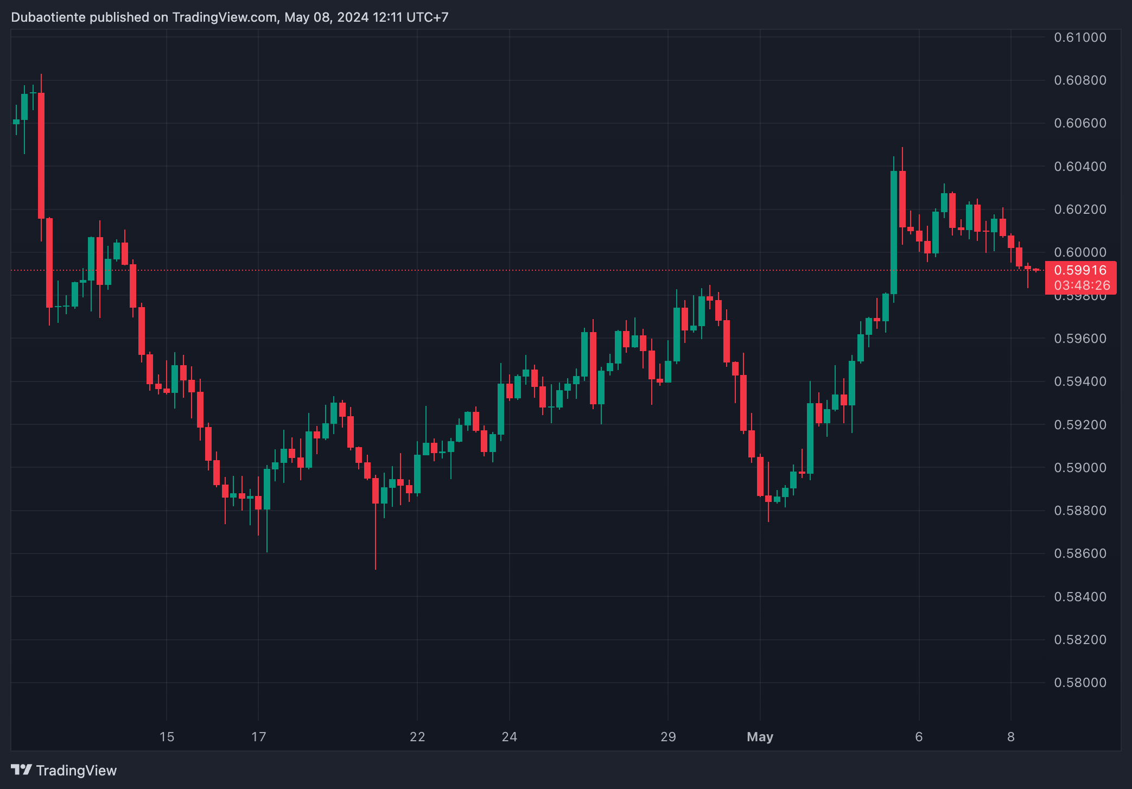
Task: Click the date label 15 on time axis
Action: point(167,737)
